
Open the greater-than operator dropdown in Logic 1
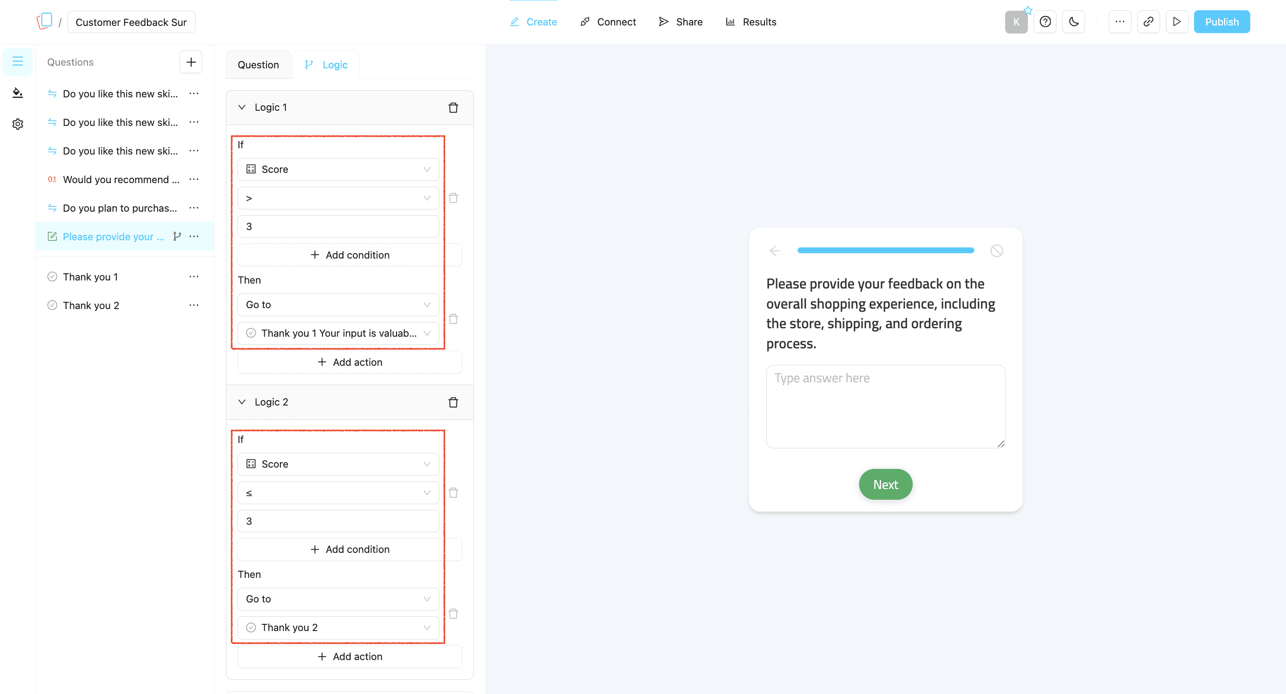coord(338,198)
